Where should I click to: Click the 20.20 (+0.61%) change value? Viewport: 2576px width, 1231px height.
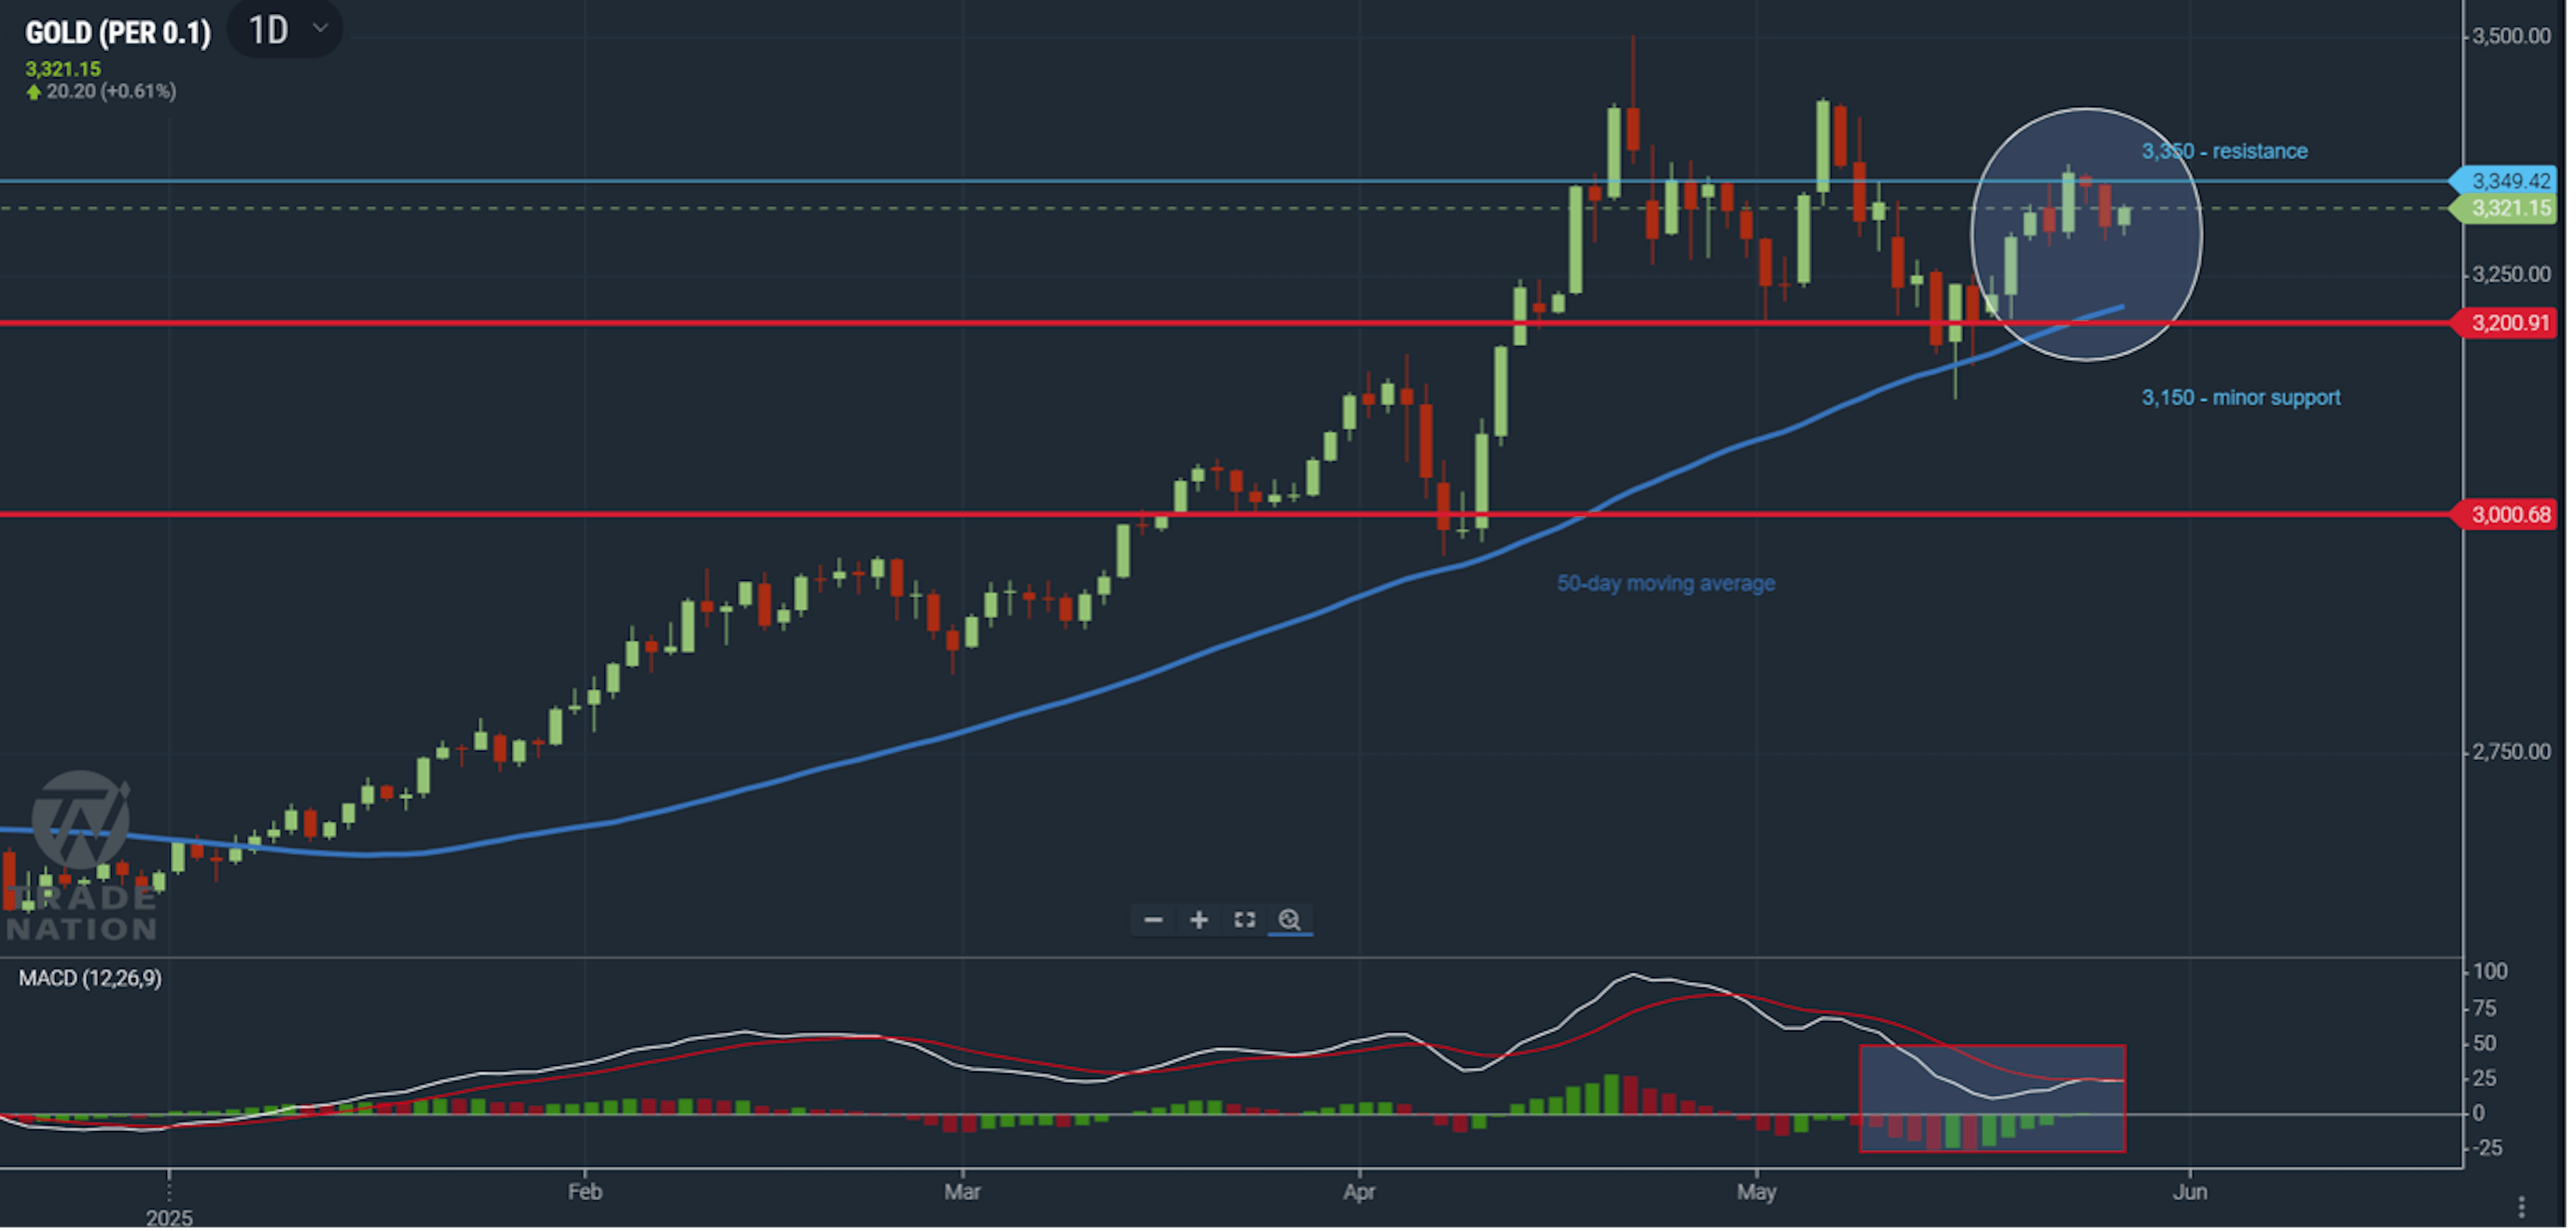(111, 92)
